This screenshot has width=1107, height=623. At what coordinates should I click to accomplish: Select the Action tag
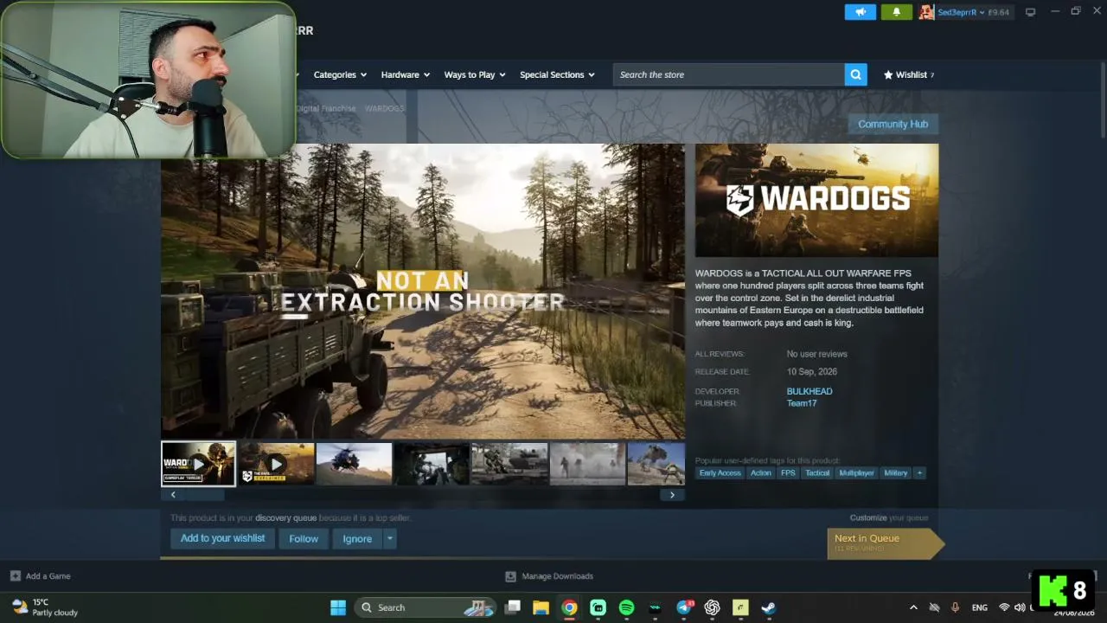pos(761,473)
